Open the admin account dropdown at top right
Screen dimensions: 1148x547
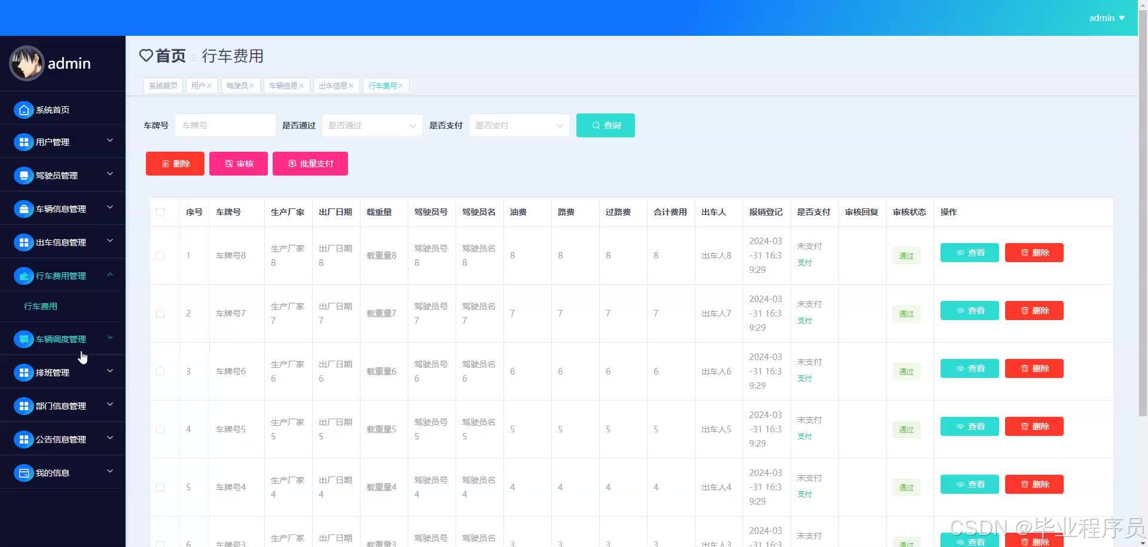click(1107, 18)
